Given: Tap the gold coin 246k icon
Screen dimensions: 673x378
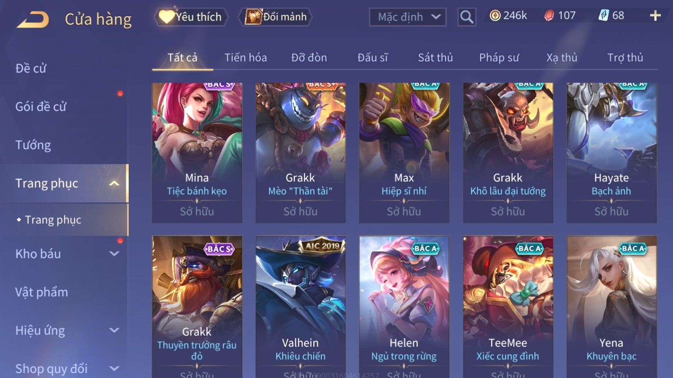Looking at the screenshot, I should (x=495, y=16).
